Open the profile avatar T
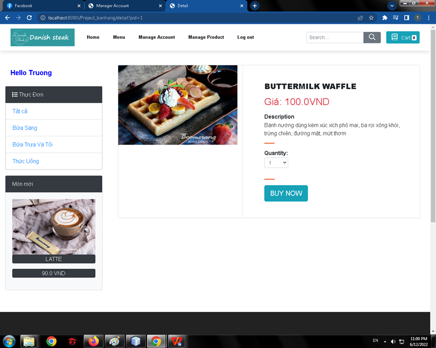This screenshot has width=436, height=348. point(418,18)
